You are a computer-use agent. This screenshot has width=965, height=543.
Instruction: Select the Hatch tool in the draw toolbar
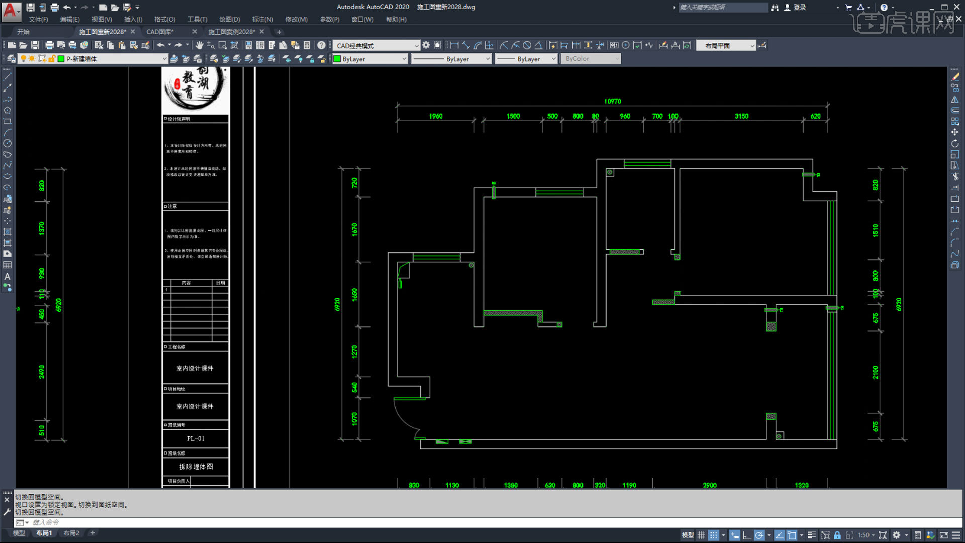tap(7, 232)
